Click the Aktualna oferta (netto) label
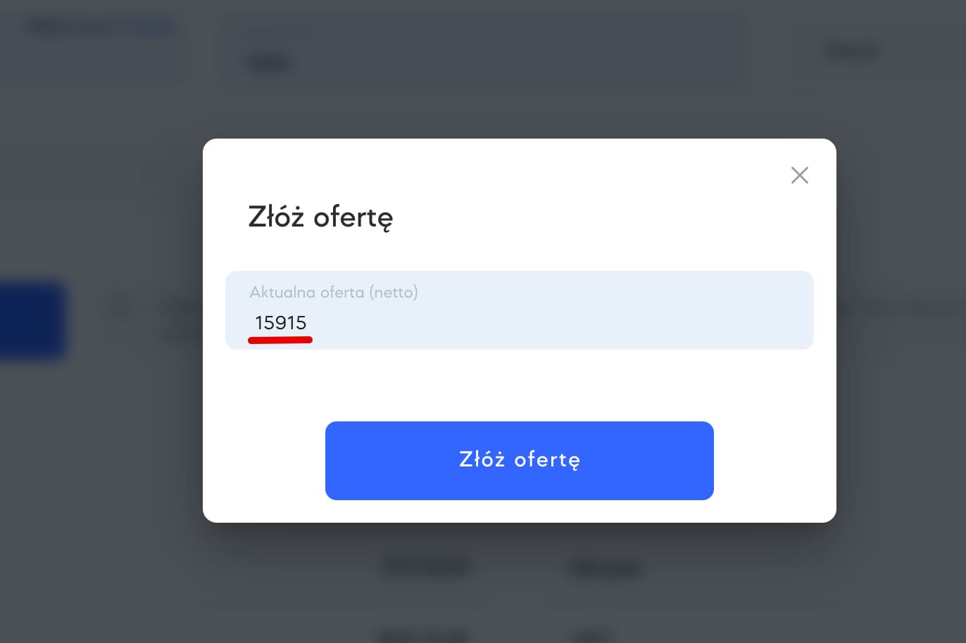This screenshot has height=643, width=966. tap(334, 292)
